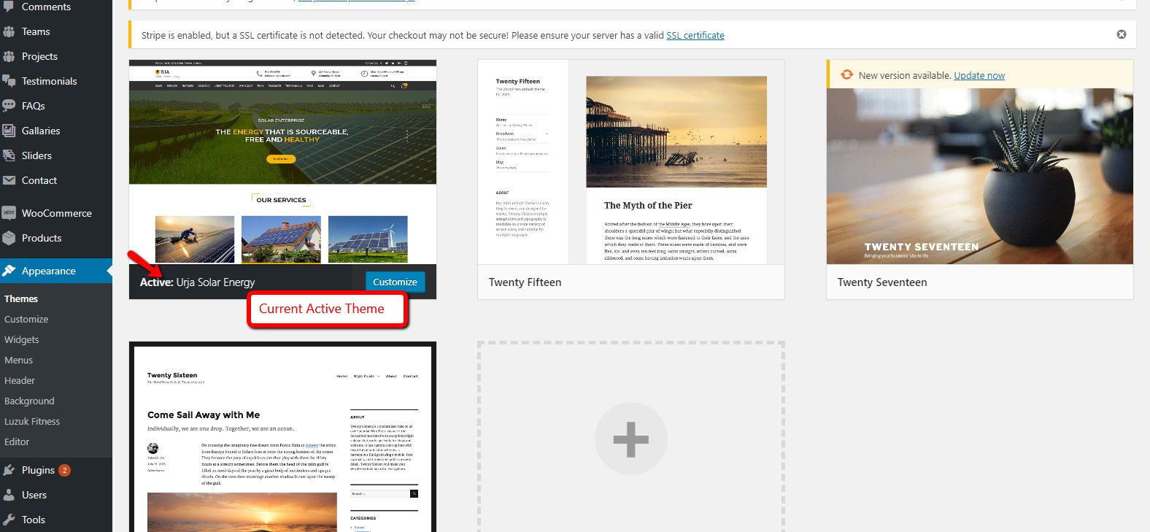Open the Menus submenu item

[19, 360]
